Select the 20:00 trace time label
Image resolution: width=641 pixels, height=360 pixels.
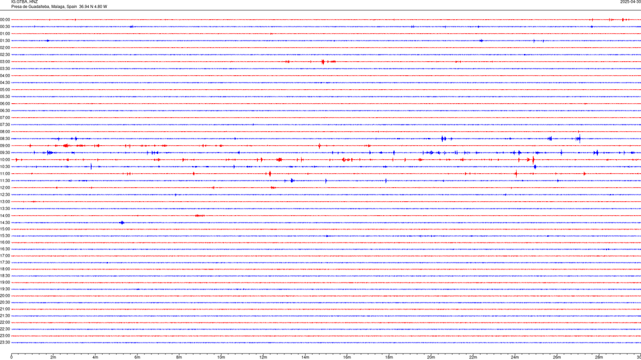5,296
